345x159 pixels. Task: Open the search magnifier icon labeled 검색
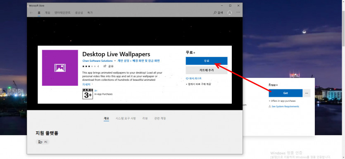tap(215, 13)
